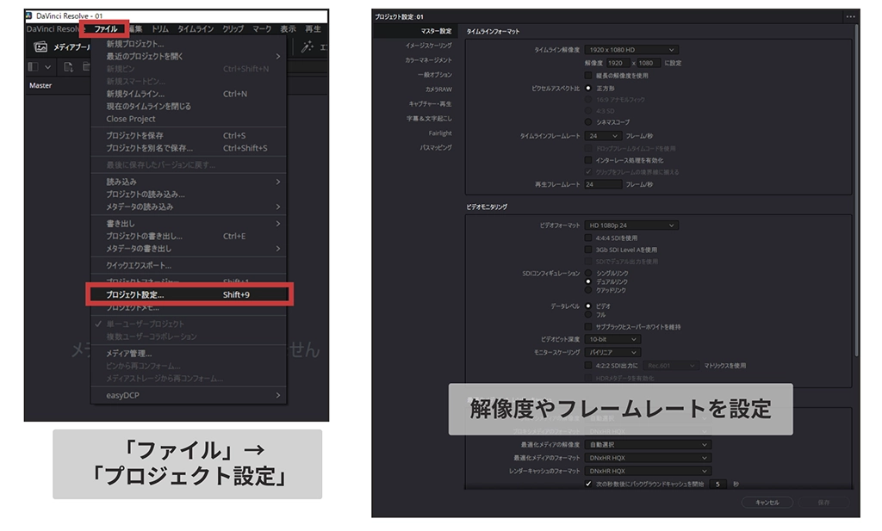Screen dimensions: 882x531
Task: Click the Media Pool icon in the toolbar
Action: pos(40,47)
